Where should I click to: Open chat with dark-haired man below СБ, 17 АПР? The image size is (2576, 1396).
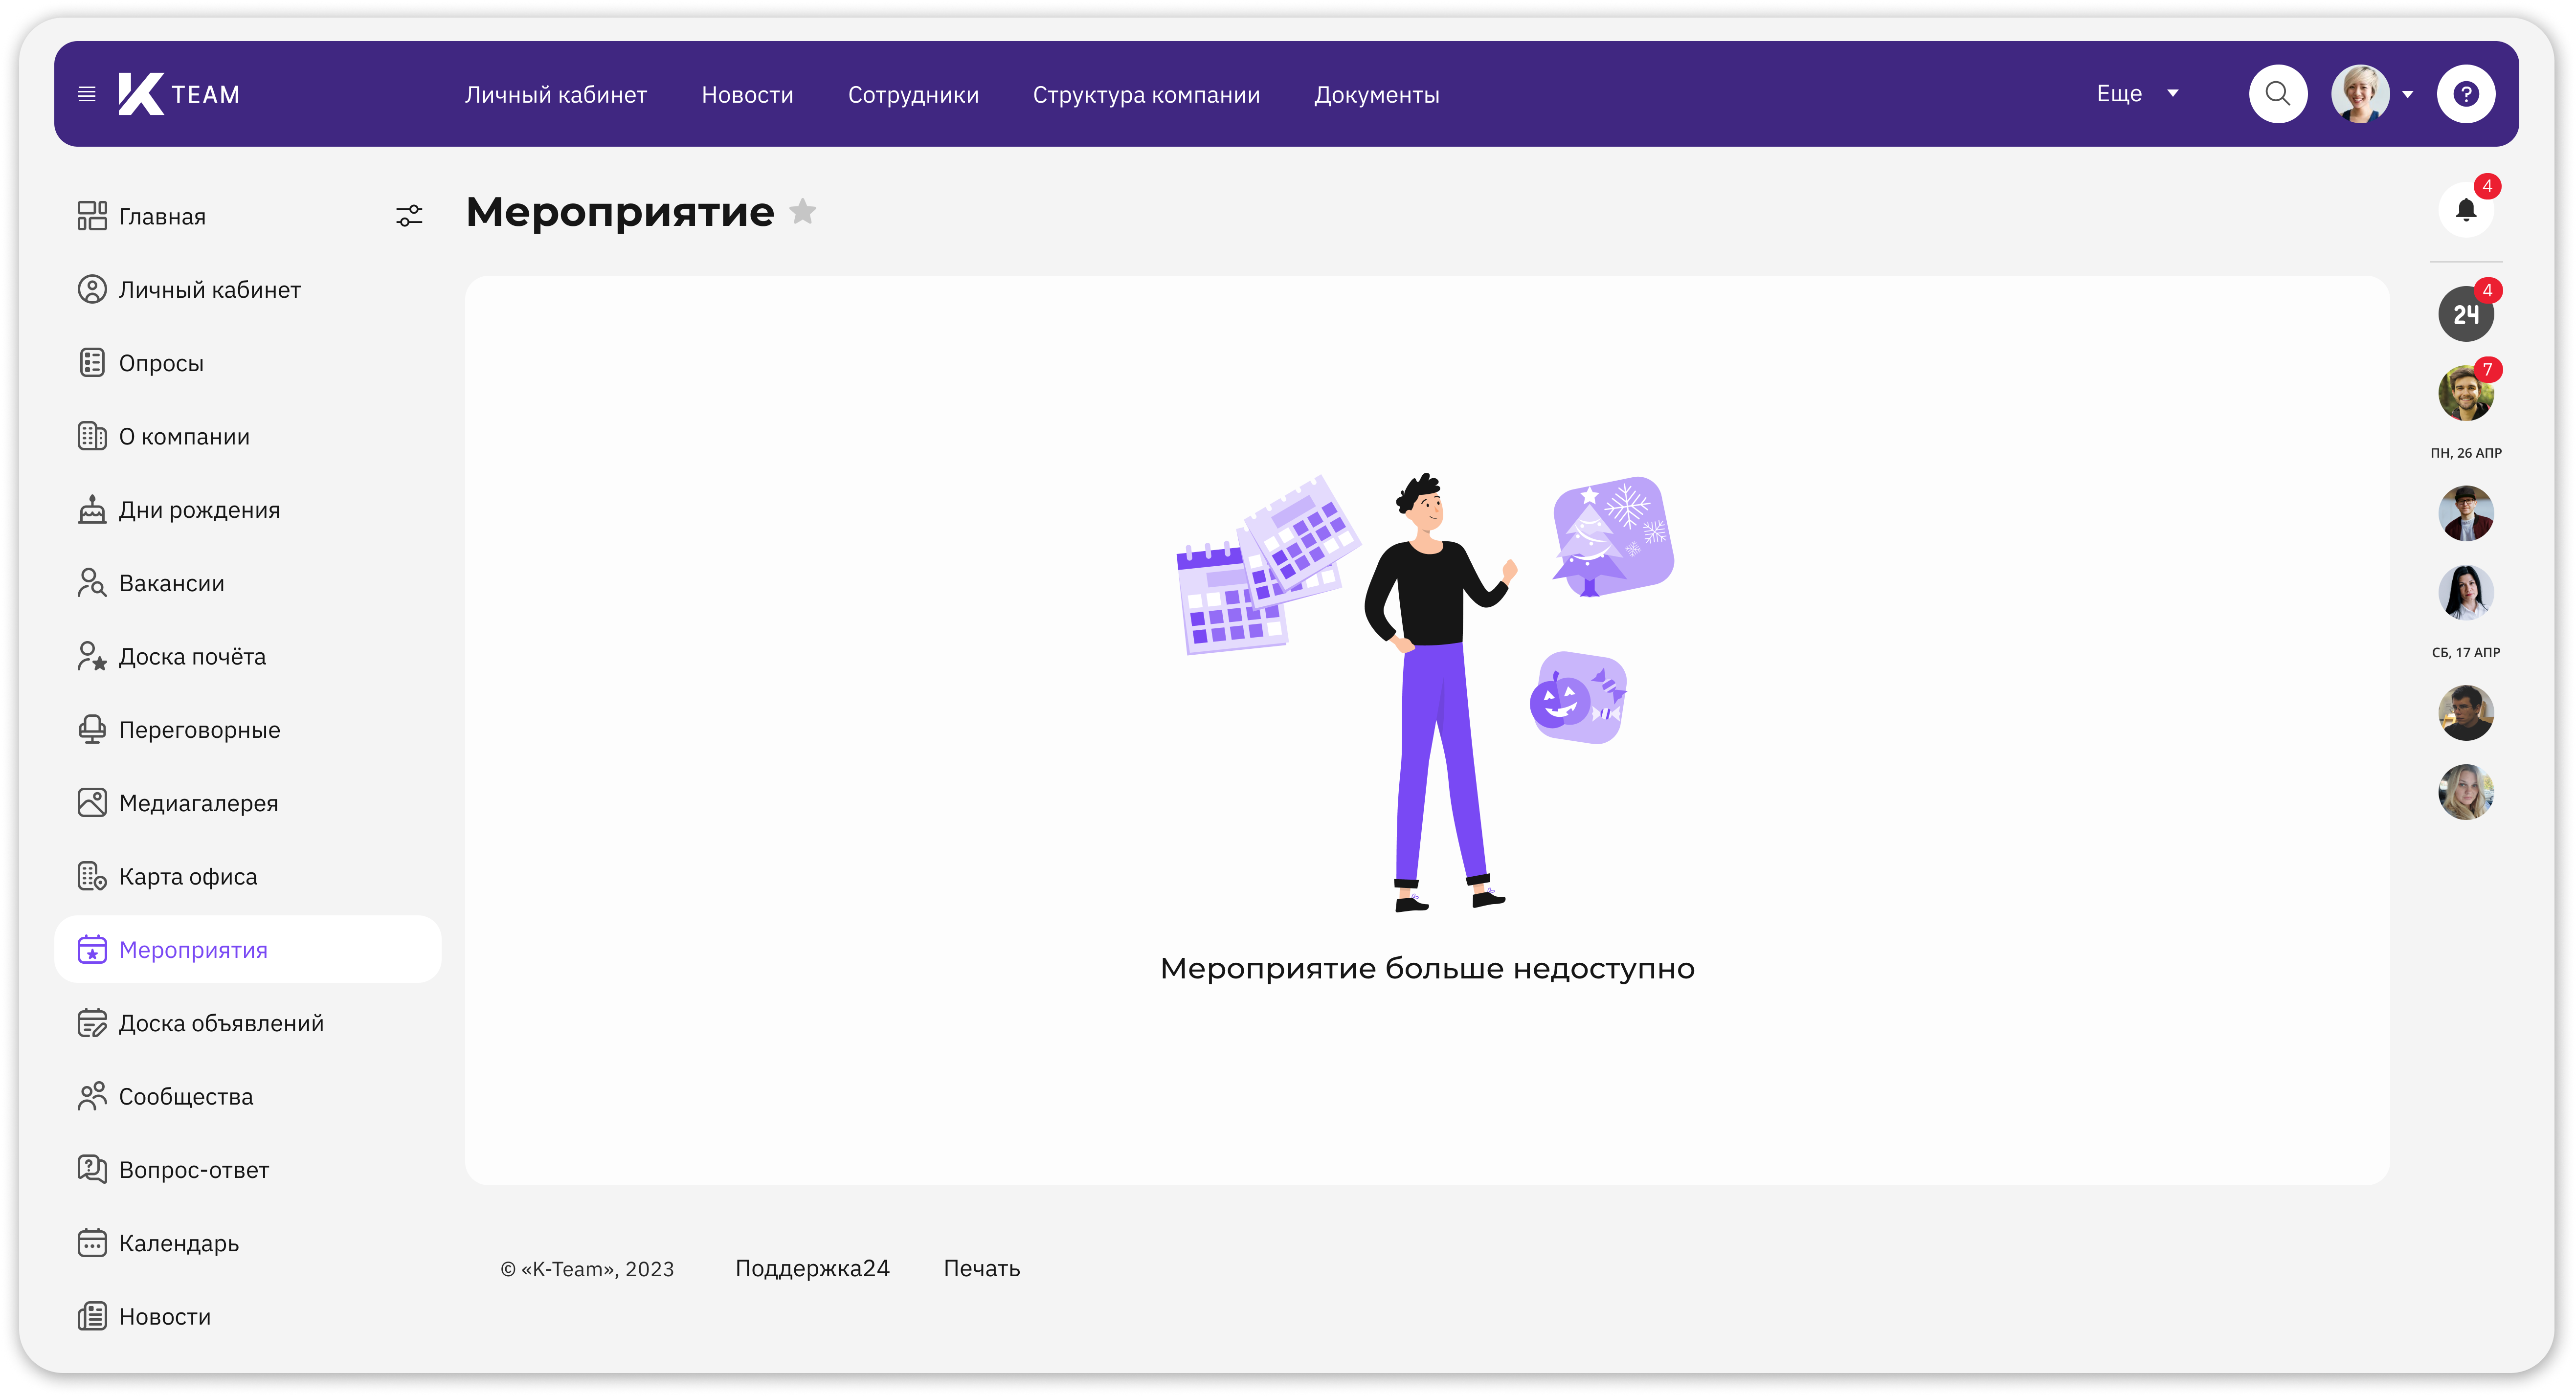point(2465,713)
